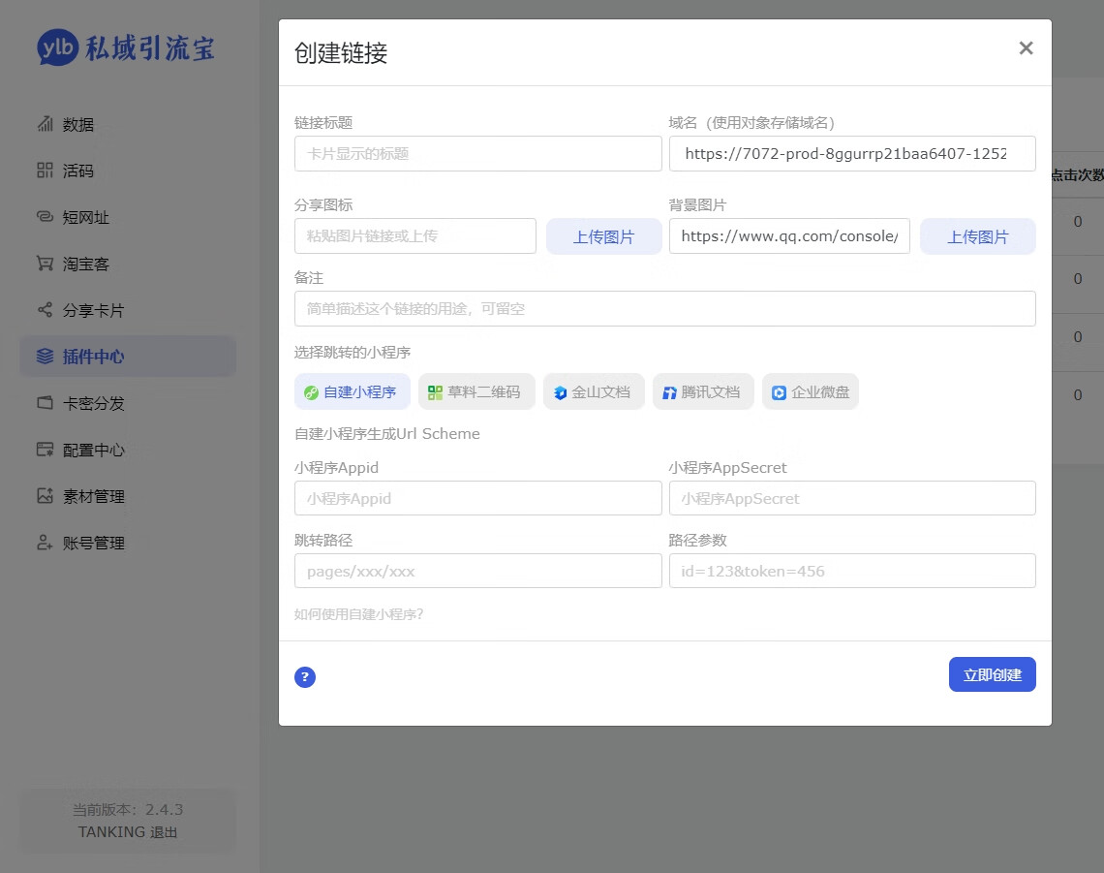Close the 创建链接 dialog with X

click(x=1026, y=48)
